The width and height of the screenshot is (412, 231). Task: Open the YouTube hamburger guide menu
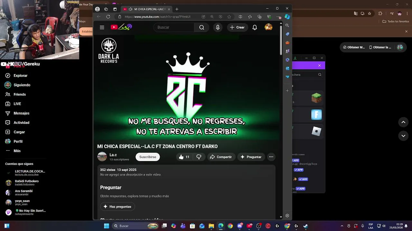coord(102,27)
